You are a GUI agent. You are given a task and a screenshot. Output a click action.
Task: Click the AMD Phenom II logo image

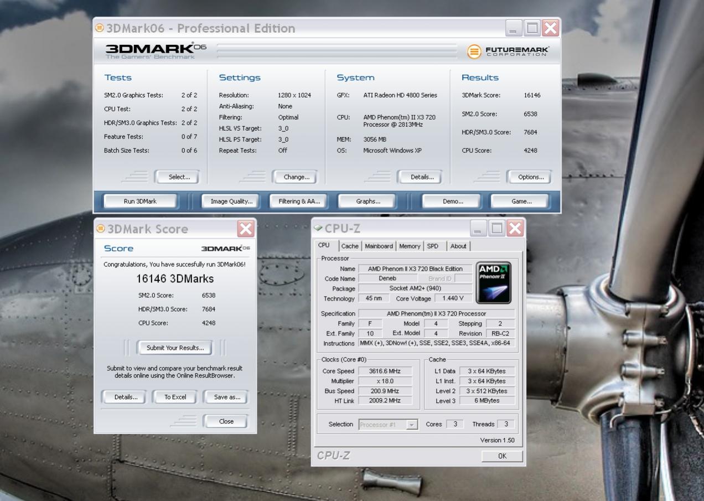coord(494,283)
